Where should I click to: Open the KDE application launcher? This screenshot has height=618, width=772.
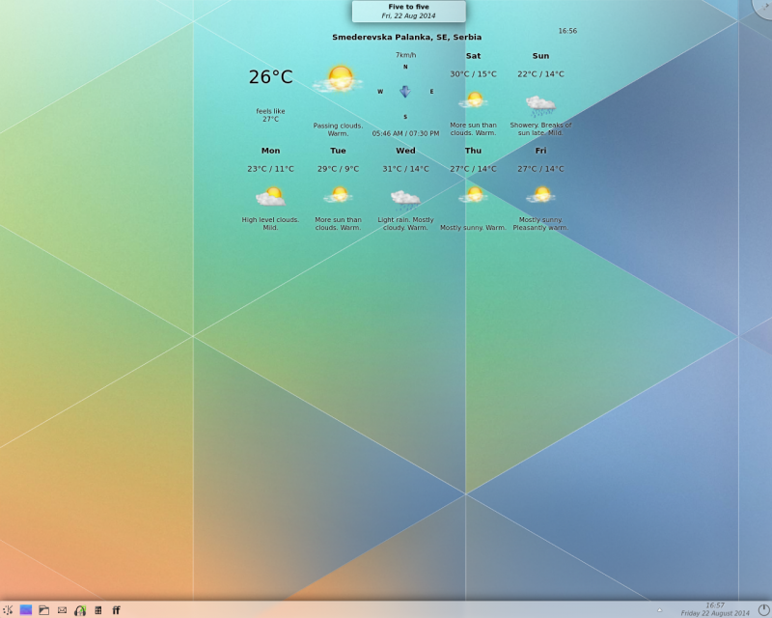point(8,610)
